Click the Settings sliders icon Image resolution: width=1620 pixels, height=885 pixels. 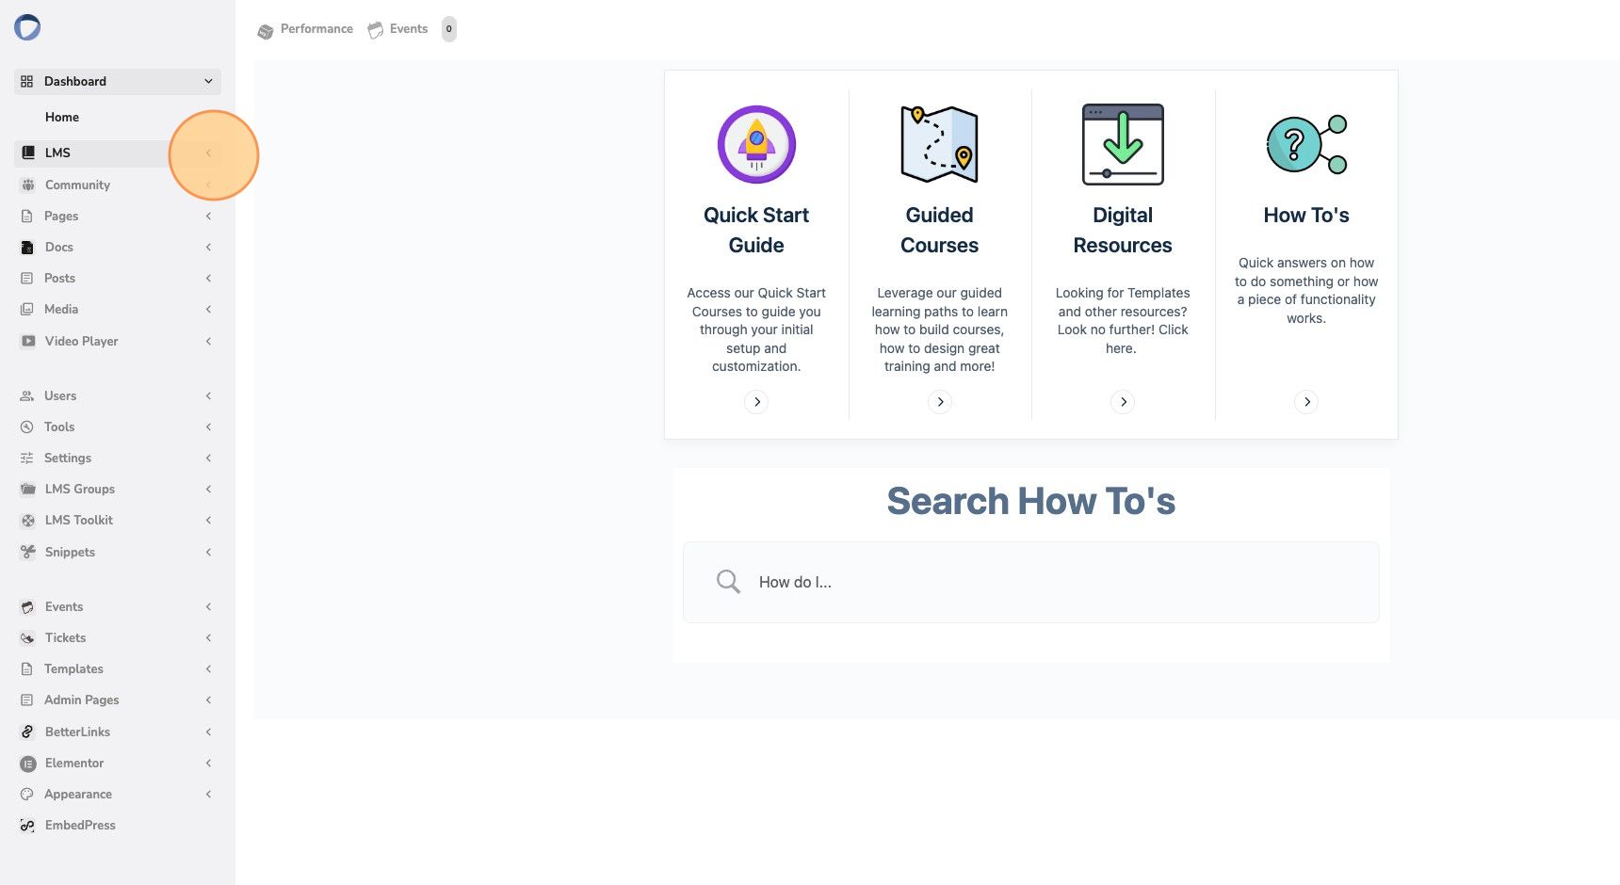point(27,459)
